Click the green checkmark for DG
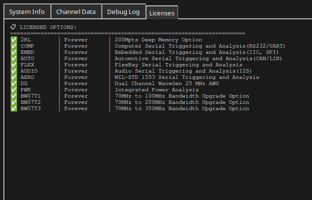The width and height of the screenshot is (312, 200). 14,83
